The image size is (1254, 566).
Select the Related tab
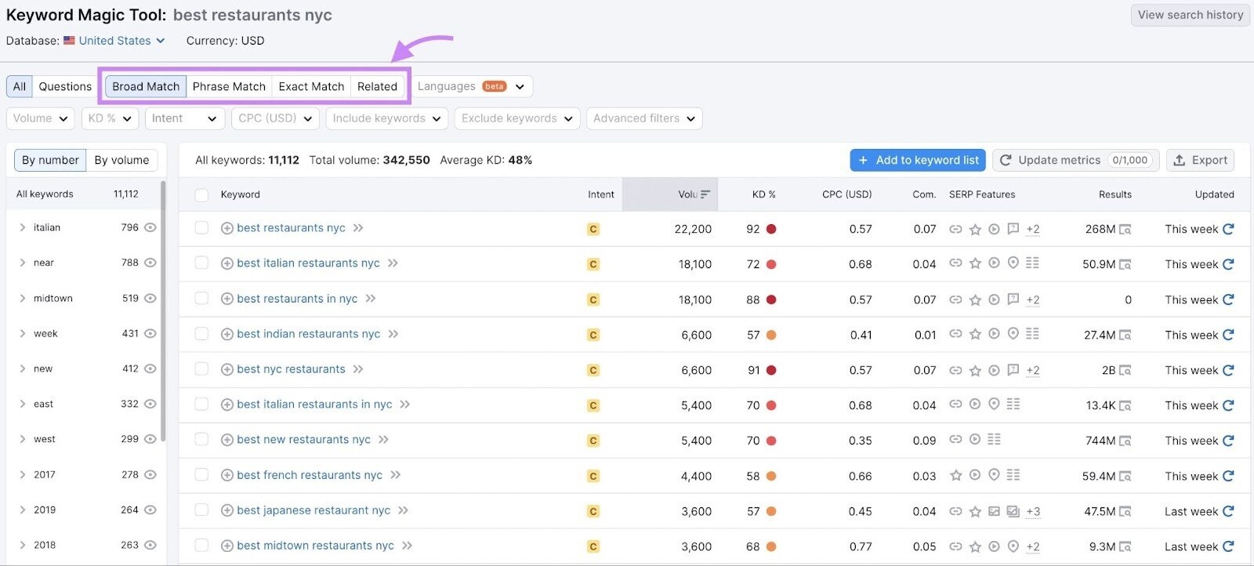(x=377, y=86)
